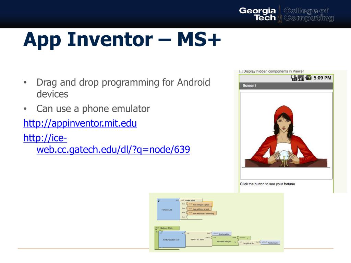Viewport: 351px width, 263px height.
Task: Select the length of list block
Action: coord(249,243)
